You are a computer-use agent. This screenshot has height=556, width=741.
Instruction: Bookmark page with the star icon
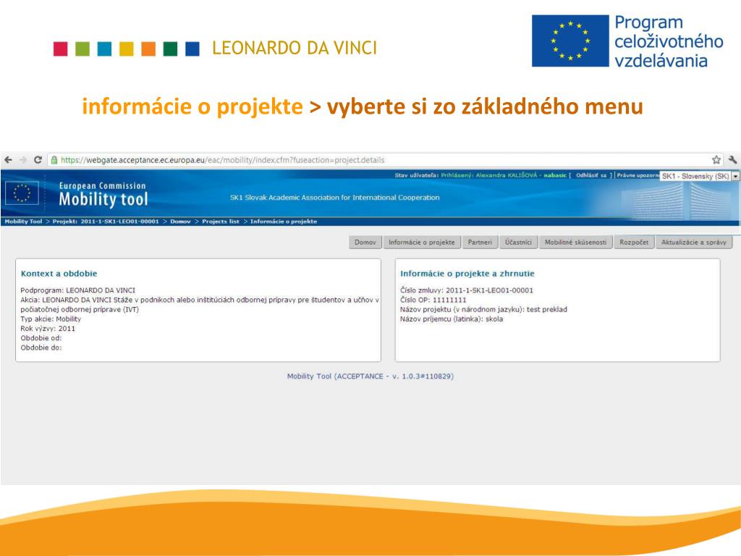[716, 160]
